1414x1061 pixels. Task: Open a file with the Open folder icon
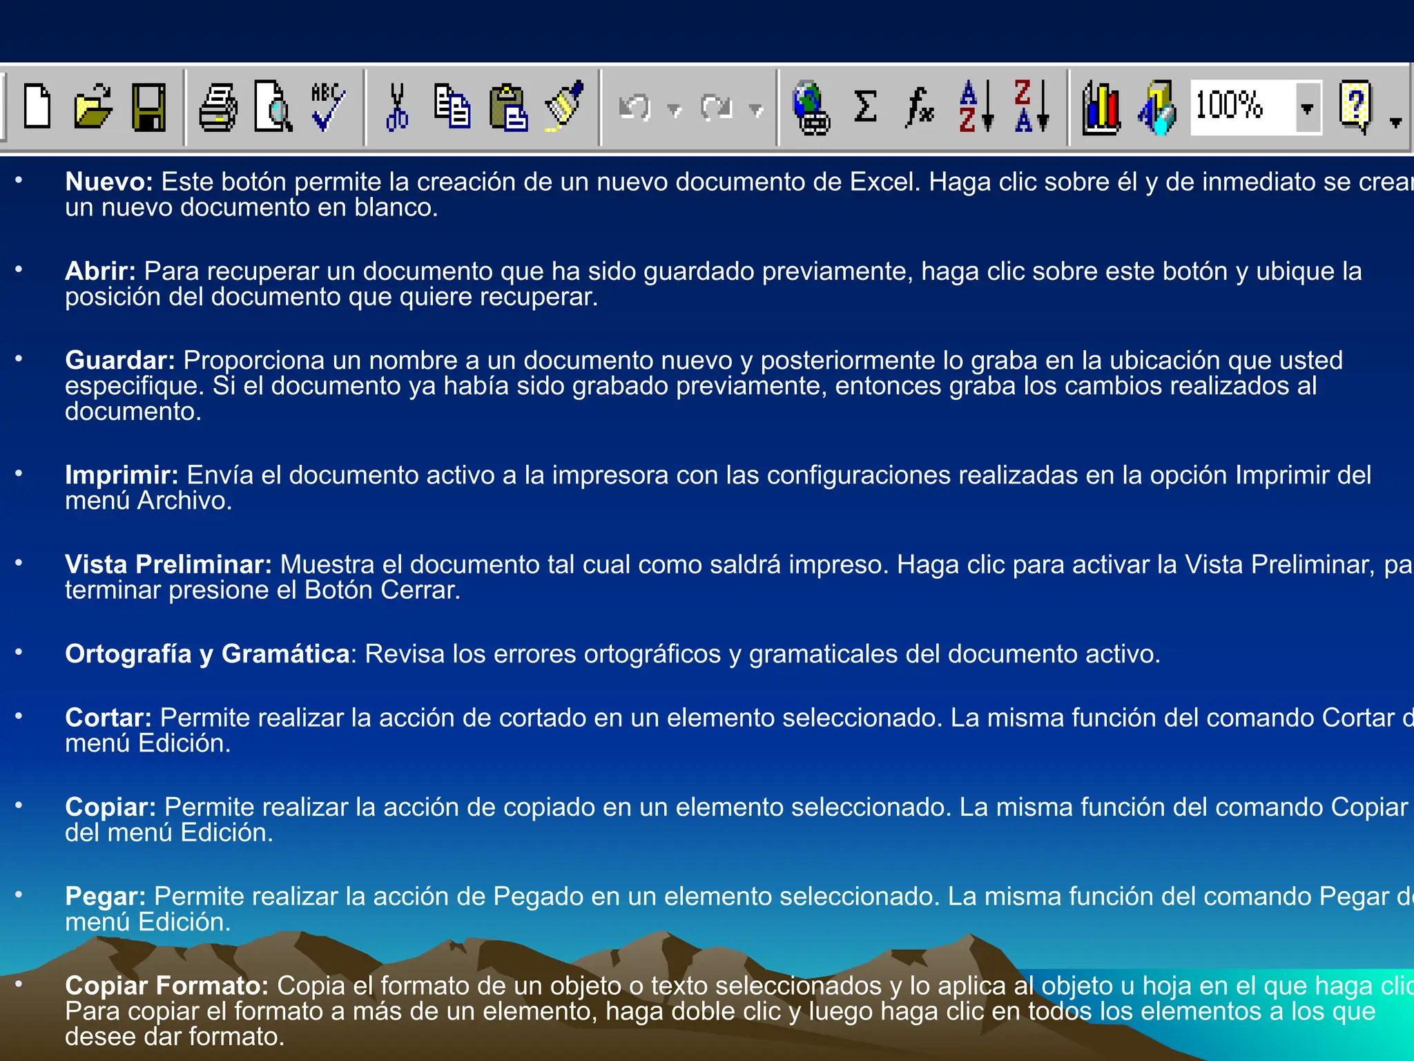[93, 107]
